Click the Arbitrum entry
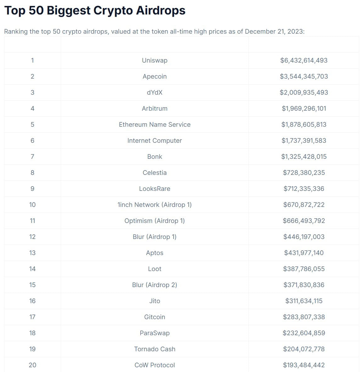 154,108
